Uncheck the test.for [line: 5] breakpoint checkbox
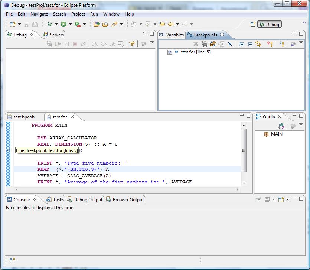 tap(170, 52)
